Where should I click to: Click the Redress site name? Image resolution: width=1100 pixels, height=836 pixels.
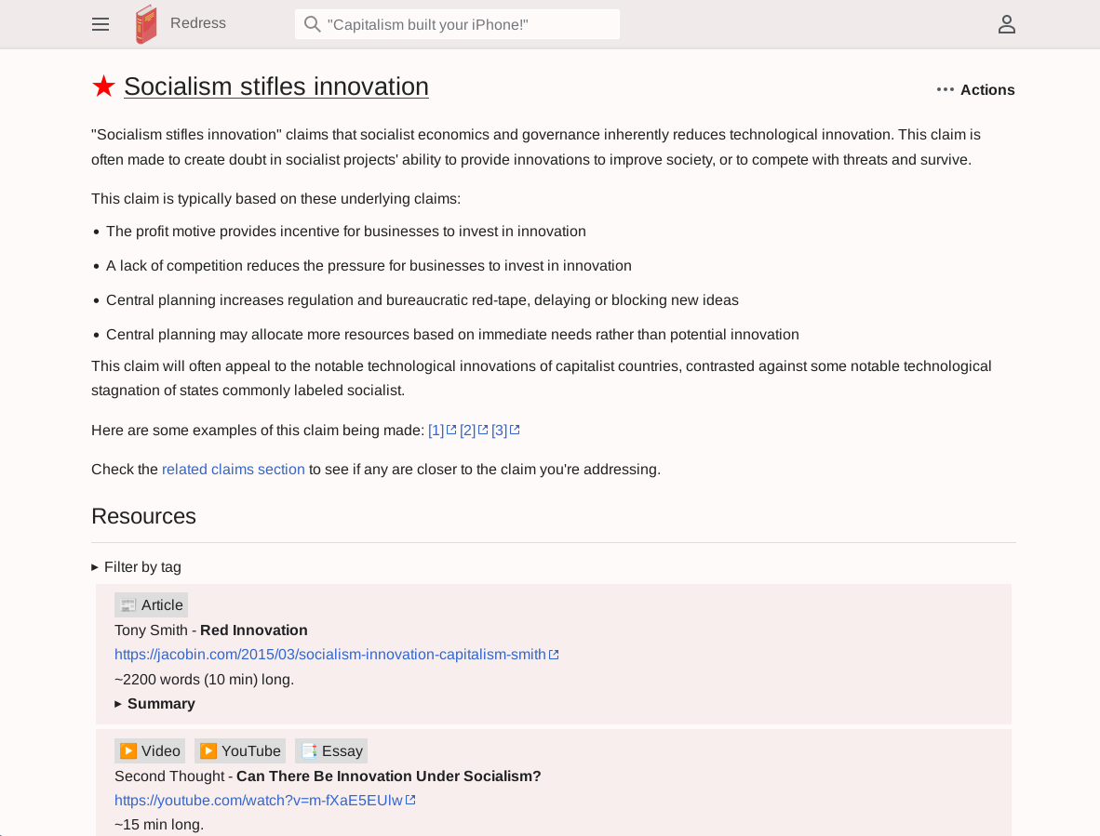[198, 23]
